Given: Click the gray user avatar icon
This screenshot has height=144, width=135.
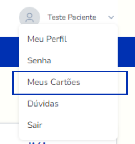Looking at the screenshot, I should click(x=30, y=17).
